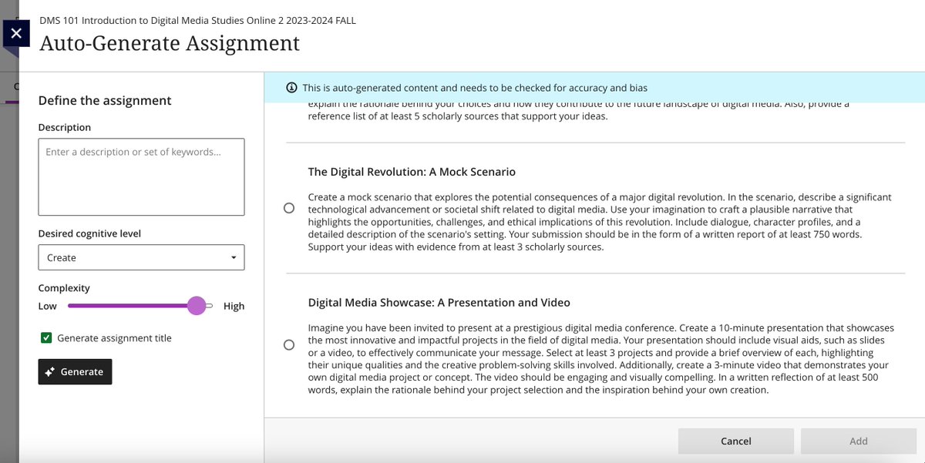
Task: Click the DMS 101 course title text
Action: point(198,21)
